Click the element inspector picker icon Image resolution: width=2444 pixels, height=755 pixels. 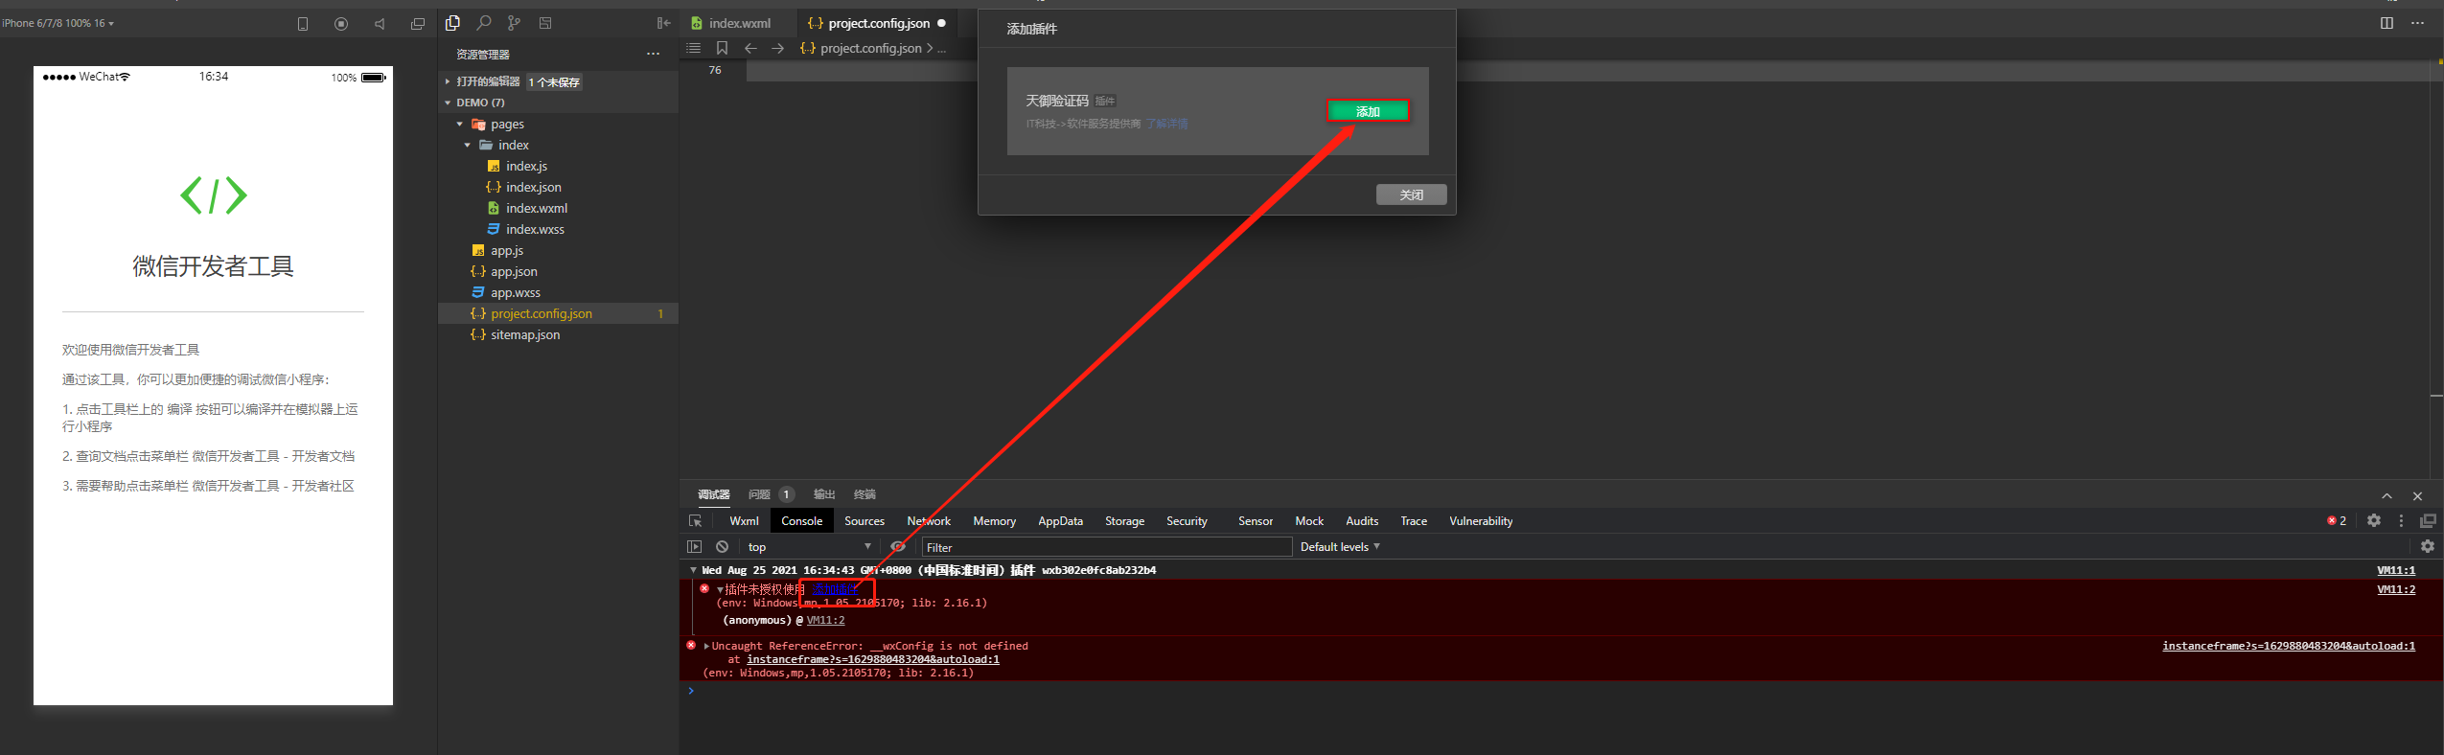coord(696,521)
